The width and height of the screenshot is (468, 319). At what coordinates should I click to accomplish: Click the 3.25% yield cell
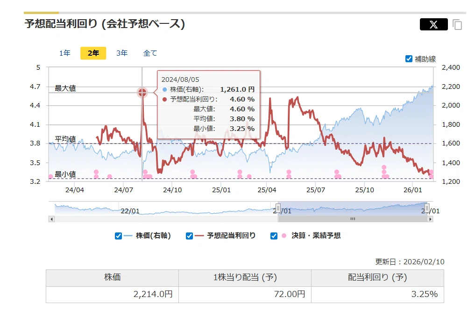click(377, 295)
